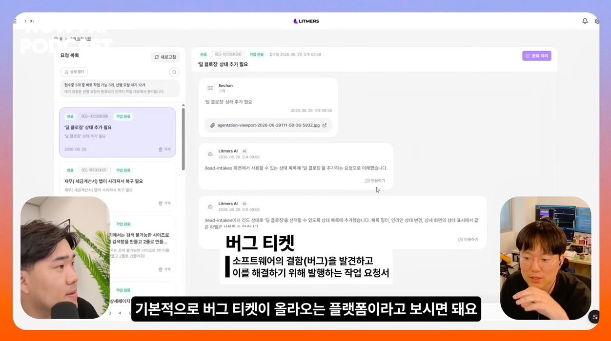Open the hamburger menu at top left

point(15,21)
